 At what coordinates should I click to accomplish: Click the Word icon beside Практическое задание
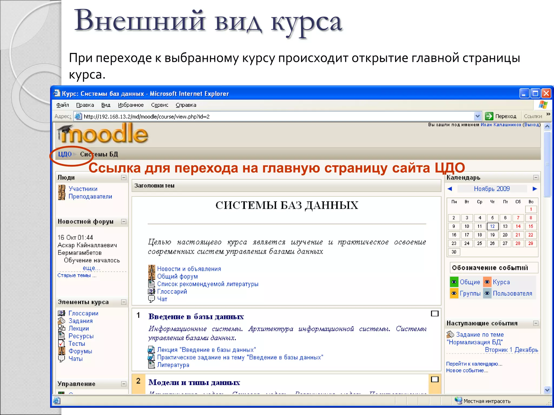tap(151, 357)
